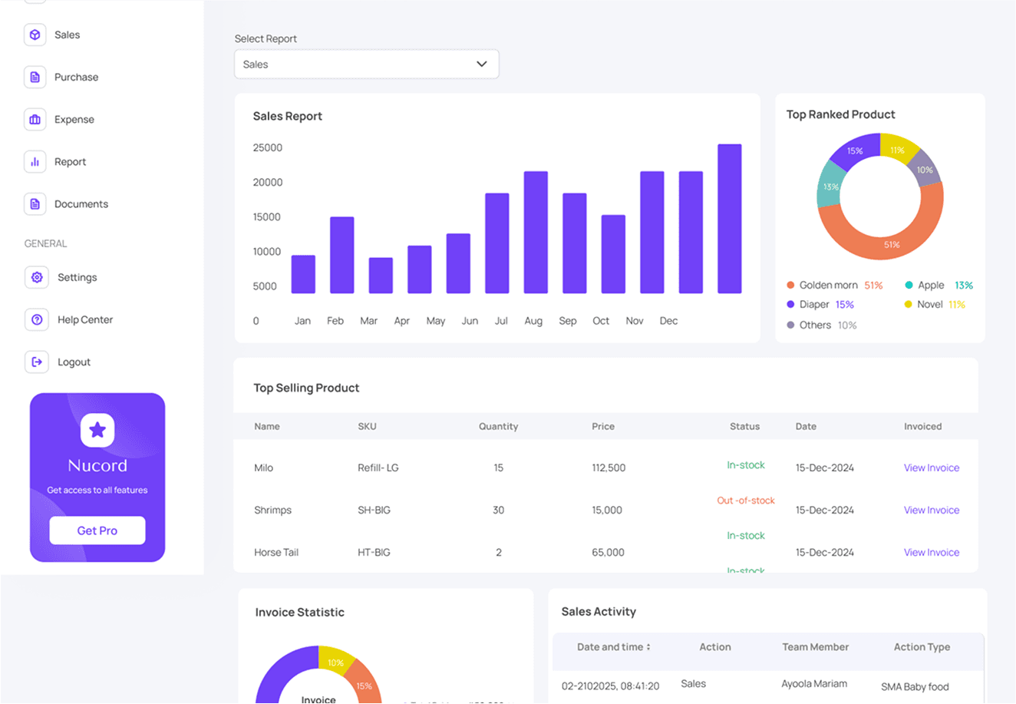View Invoice for Milo
Image resolution: width=1016 pixels, height=704 pixels.
[x=932, y=468]
